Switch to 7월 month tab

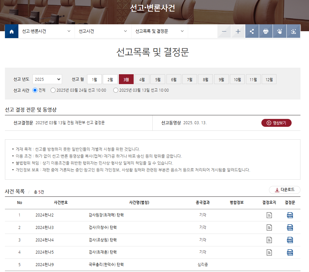coord(189,79)
